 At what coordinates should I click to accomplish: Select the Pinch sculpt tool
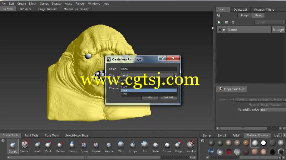pyautogui.click(x=48, y=146)
